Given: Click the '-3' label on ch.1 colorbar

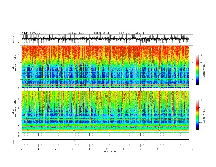Looking at the screenshot, I should 201,55.
